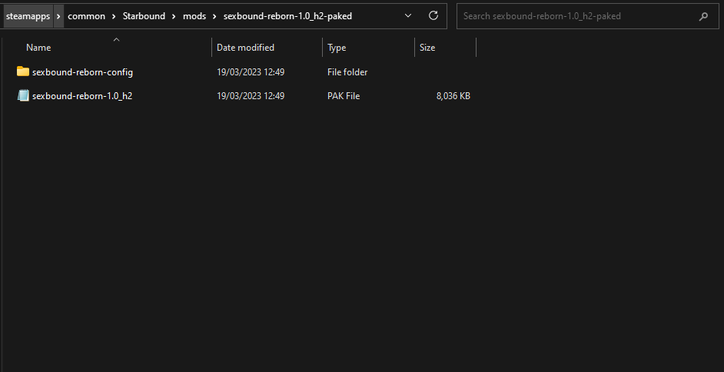Click the File folder type cell
This screenshot has height=372, width=724.
click(x=347, y=72)
